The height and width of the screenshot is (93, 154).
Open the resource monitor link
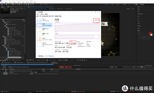tap(50, 56)
